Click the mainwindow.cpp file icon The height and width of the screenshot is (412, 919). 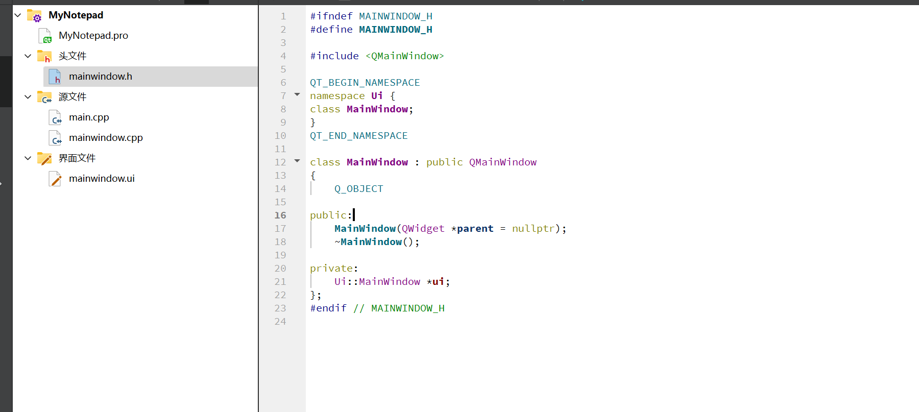(x=55, y=138)
